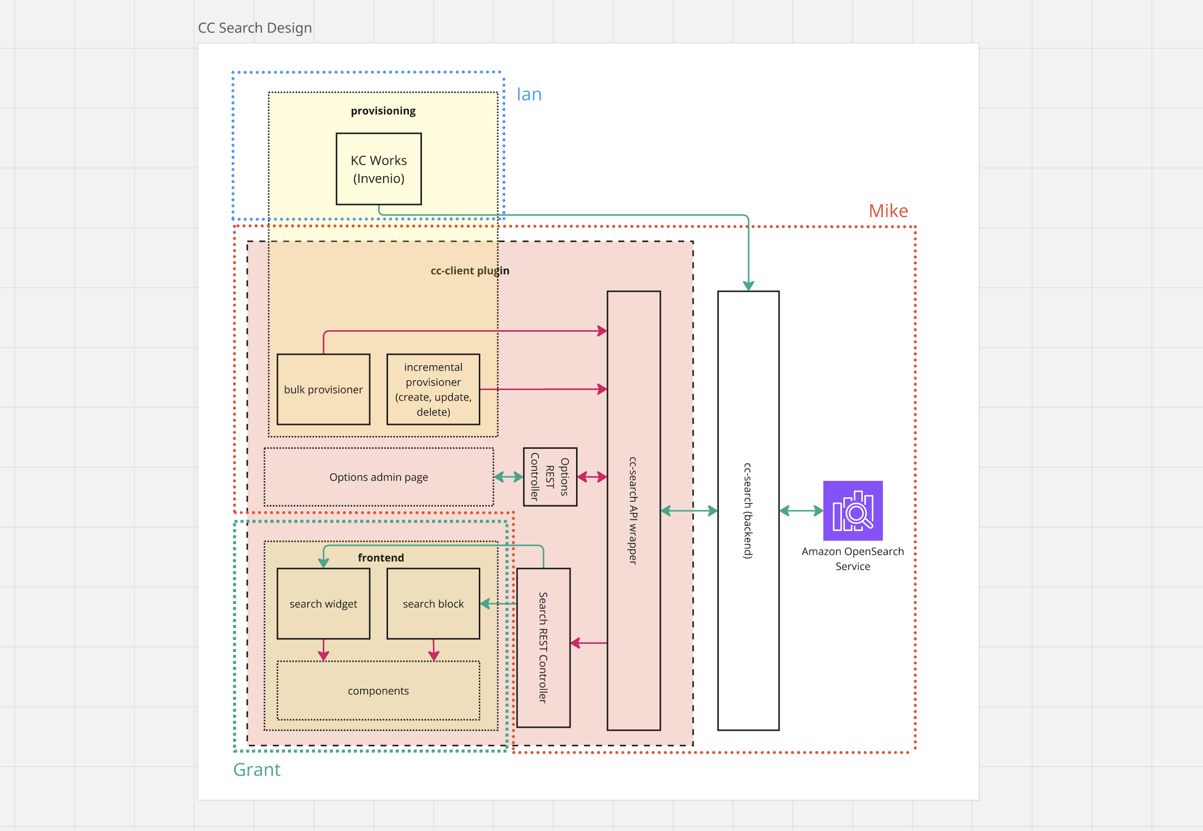The width and height of the screenshot is (1203, 831).
Task: Select the Options REST Controller box
Action: pos(550,476)
